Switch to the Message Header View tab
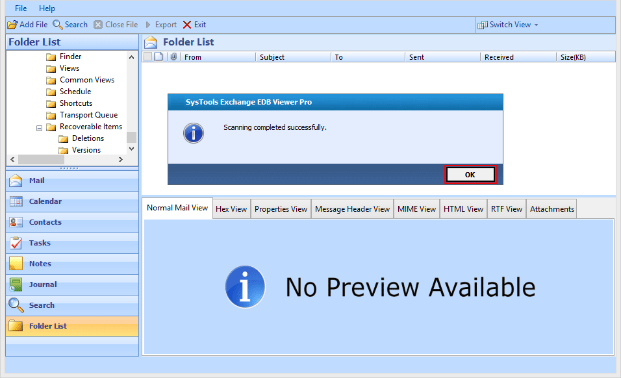 tap(353, 209)
